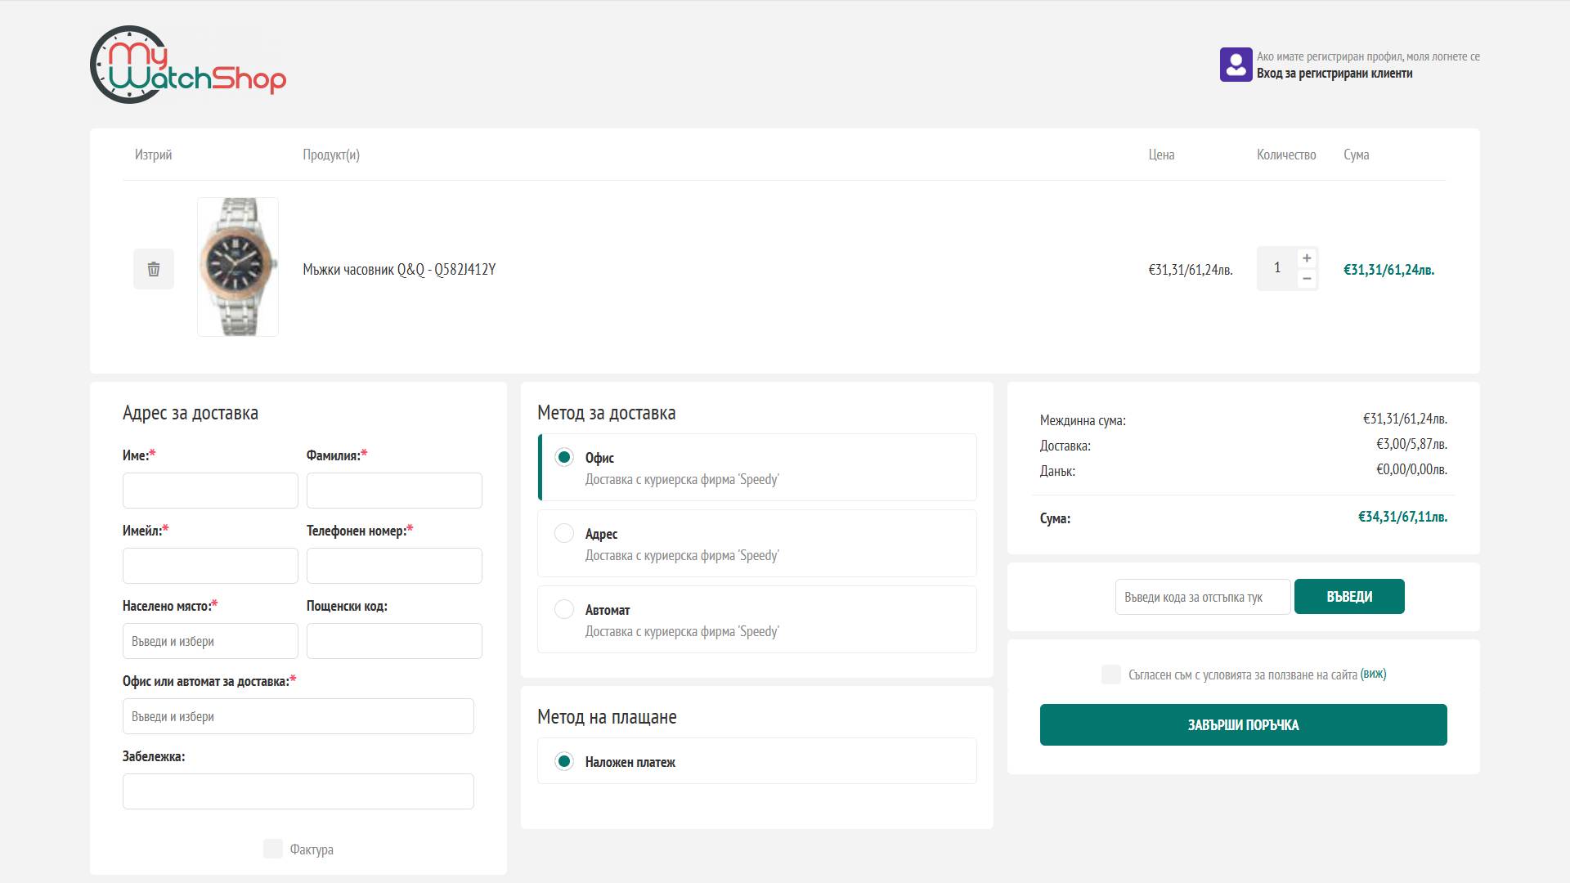Open the Q&Q watch product thumbnail
The width and height of the screenshot is (1570, 883).
point(238,267)
